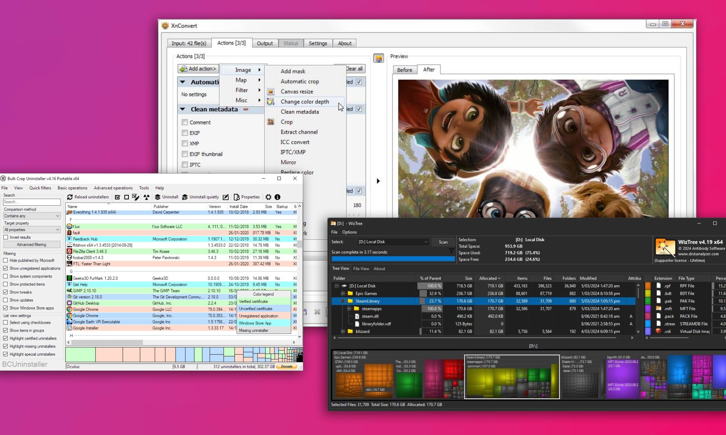
Task: Click the Select all checked-box toolbar icon
Action: pos(117,197)
